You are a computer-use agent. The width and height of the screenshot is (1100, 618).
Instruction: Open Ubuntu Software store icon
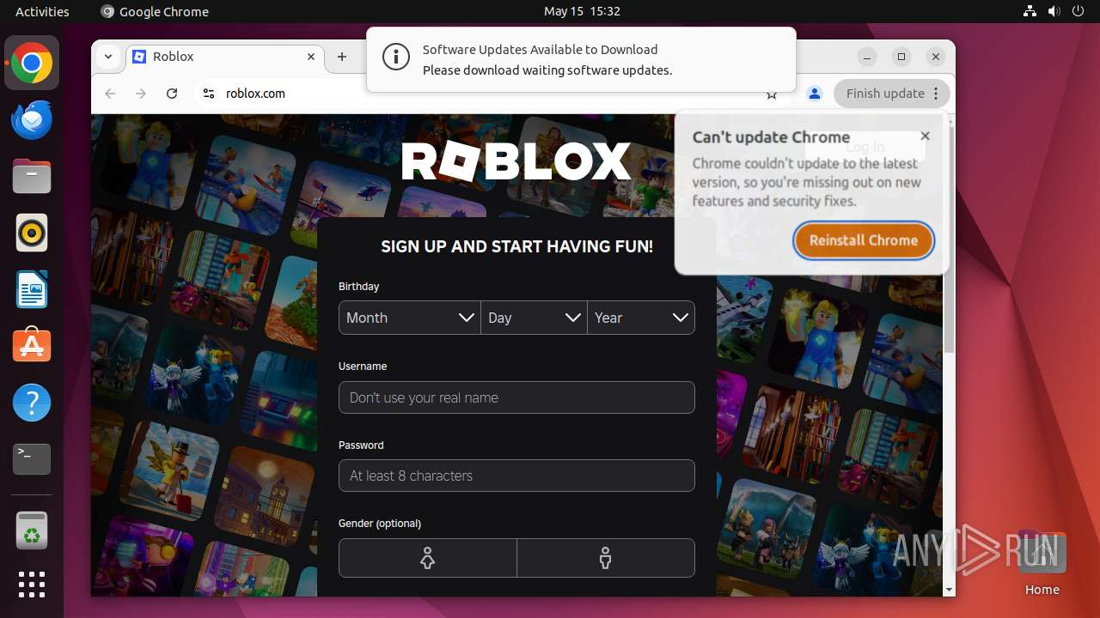(x=32, y=346)
